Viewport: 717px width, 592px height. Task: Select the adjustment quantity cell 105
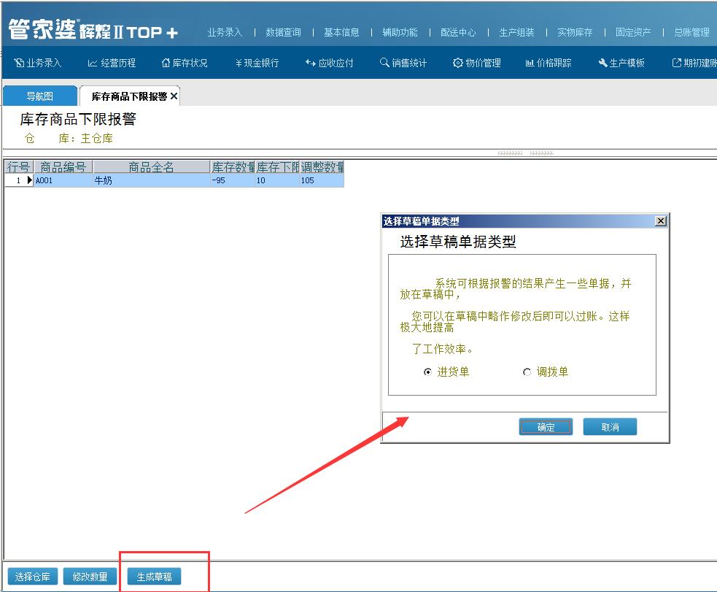pyautogui.click(x=322, y=180)
